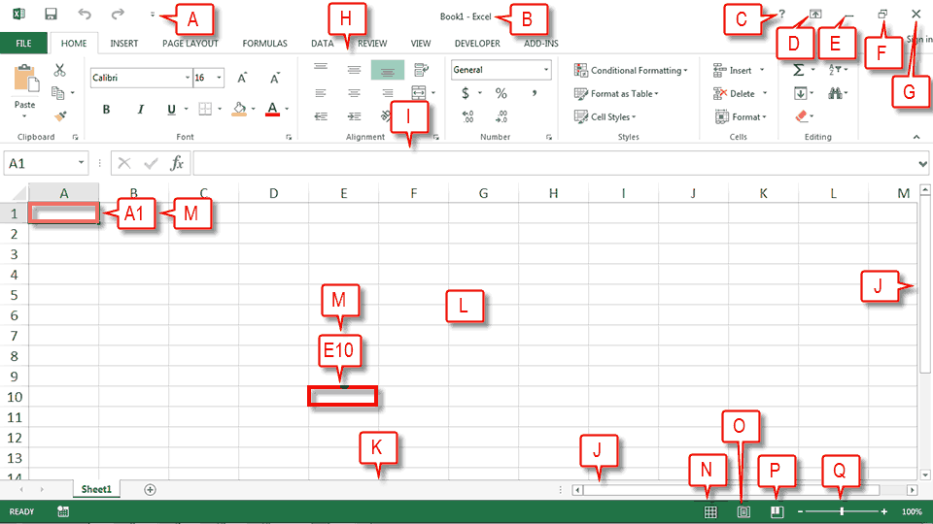Add a new sheet with plus icon
Viewport: 933px width, 524px height.
tap(150, 489)
